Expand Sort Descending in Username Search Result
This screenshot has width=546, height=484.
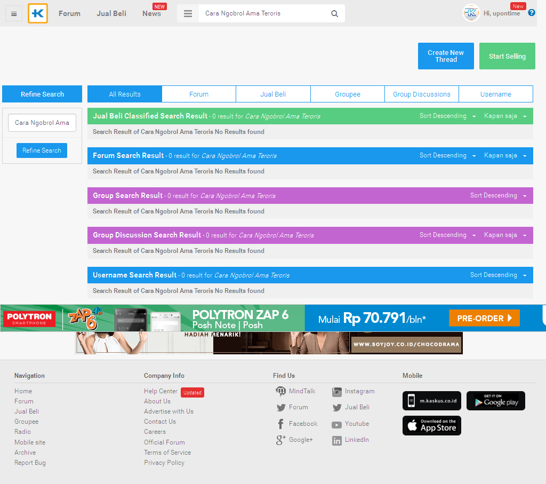tap(499, 275)
